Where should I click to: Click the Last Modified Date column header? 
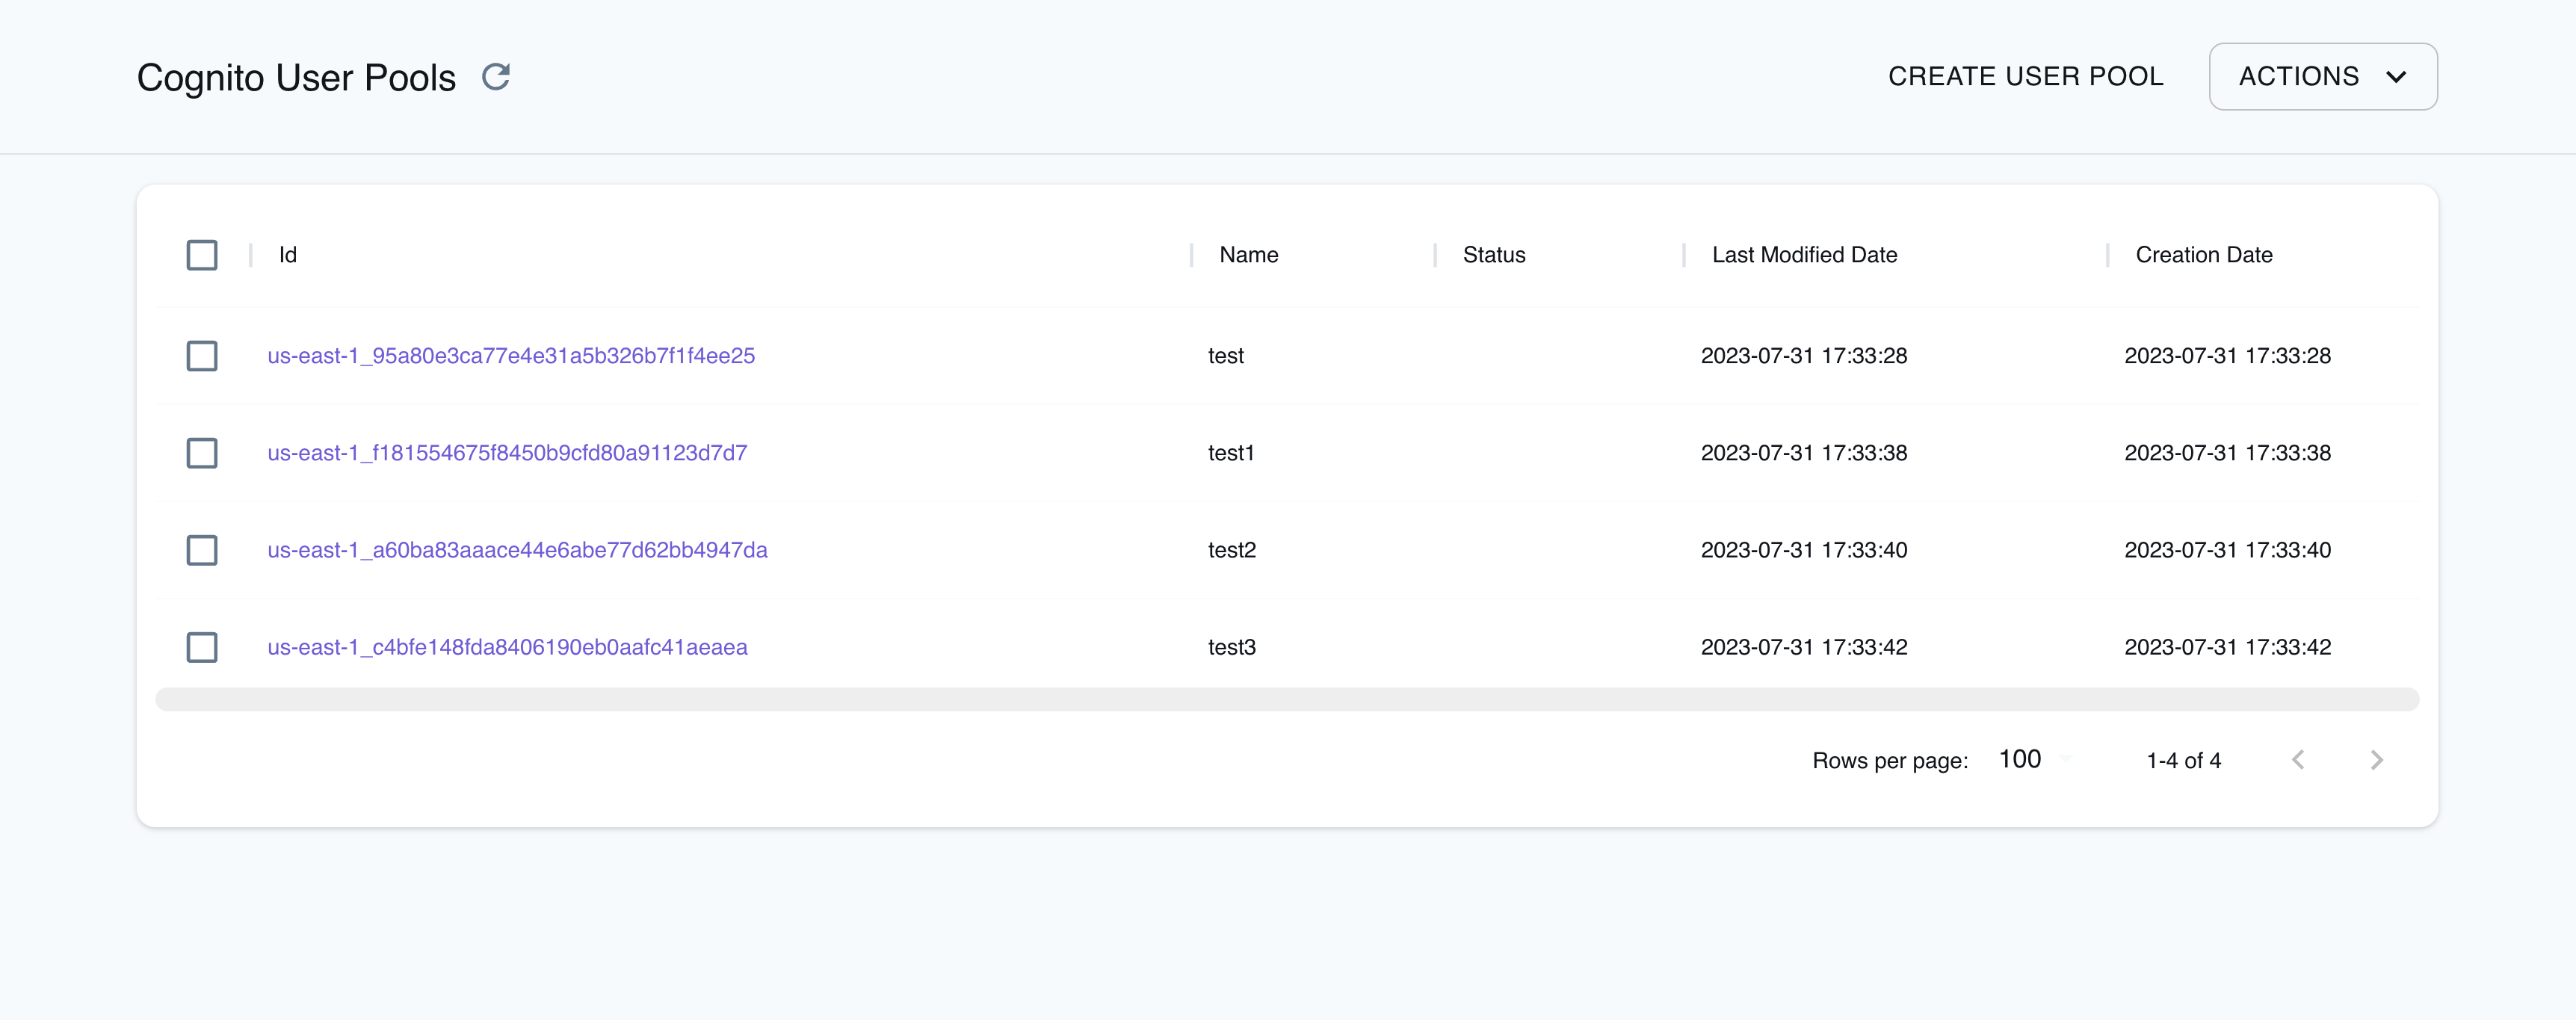[x=1804, y=256]
